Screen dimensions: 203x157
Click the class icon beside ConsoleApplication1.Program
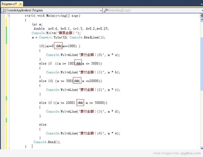[4, 11]
